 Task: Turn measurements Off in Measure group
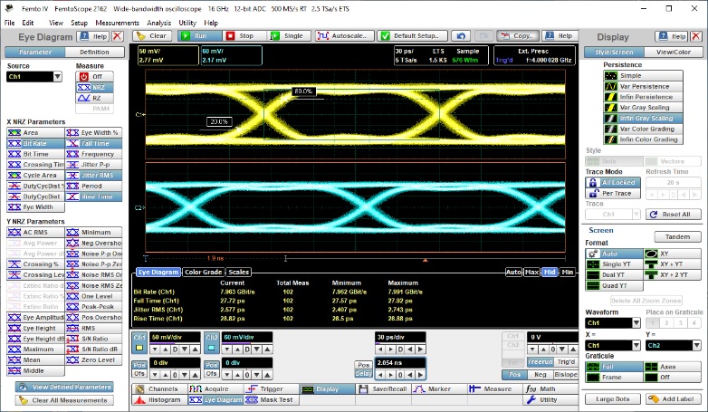pos(96,77)
